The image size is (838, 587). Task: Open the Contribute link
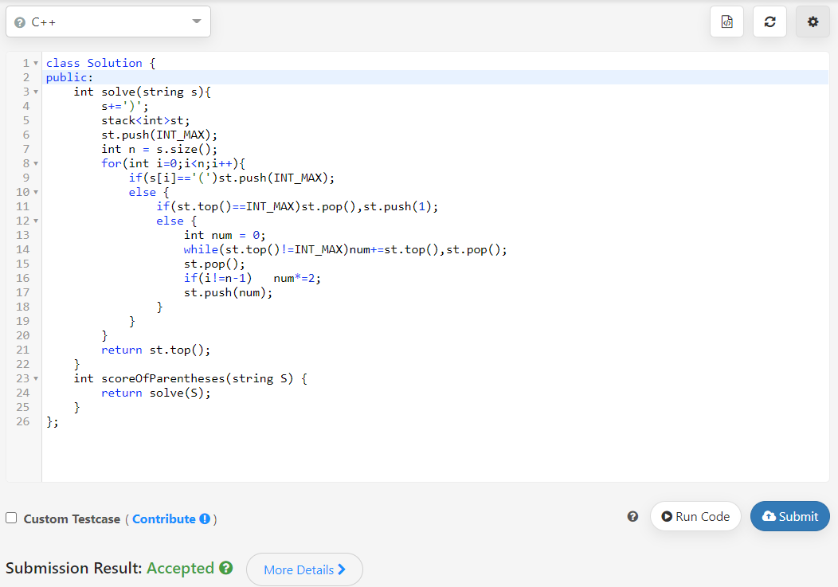163,519
